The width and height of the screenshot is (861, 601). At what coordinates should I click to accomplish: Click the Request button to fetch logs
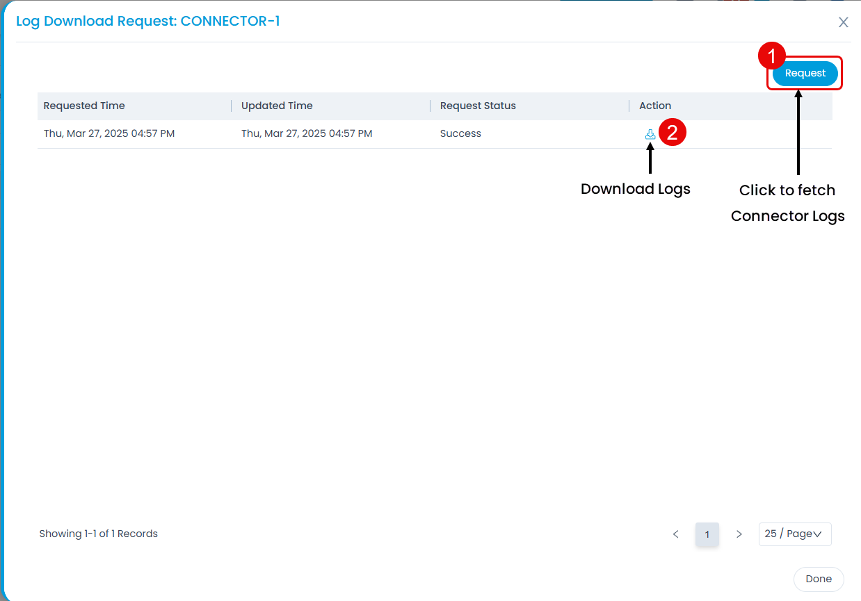[805, 73]
